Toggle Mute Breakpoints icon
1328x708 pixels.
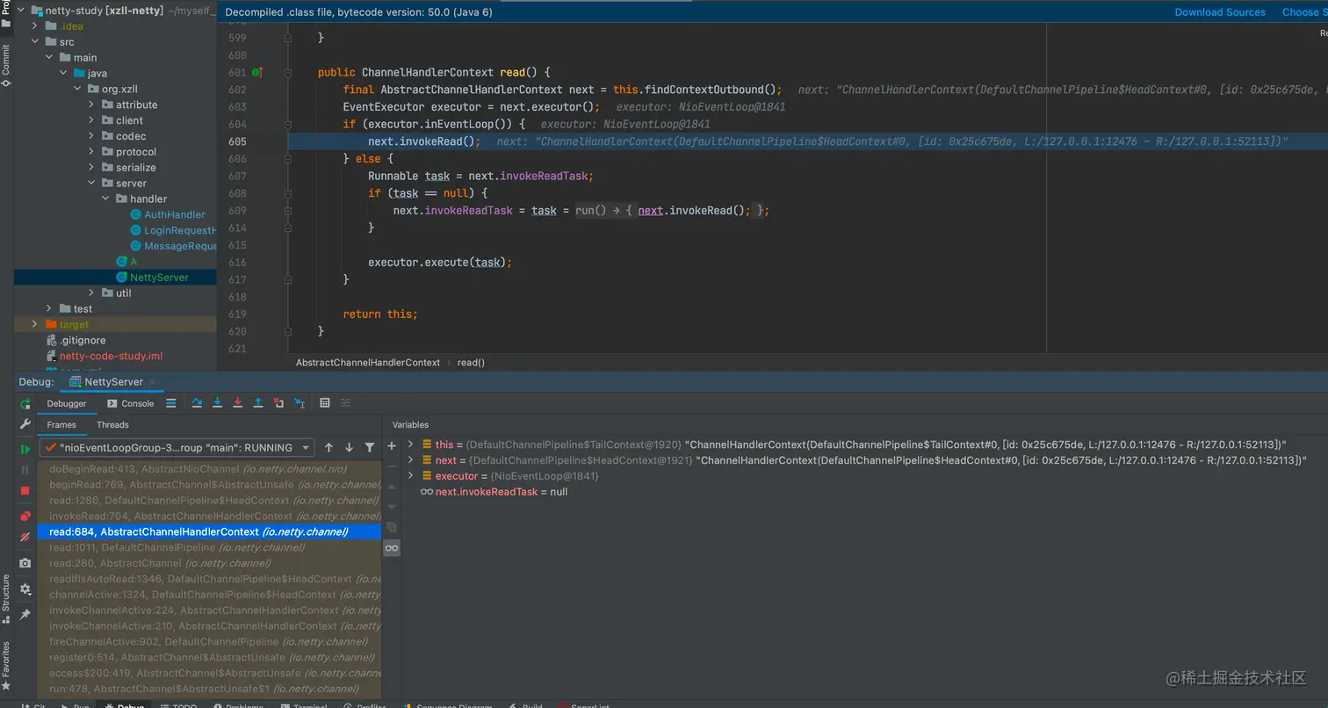(x=25, y=537)
